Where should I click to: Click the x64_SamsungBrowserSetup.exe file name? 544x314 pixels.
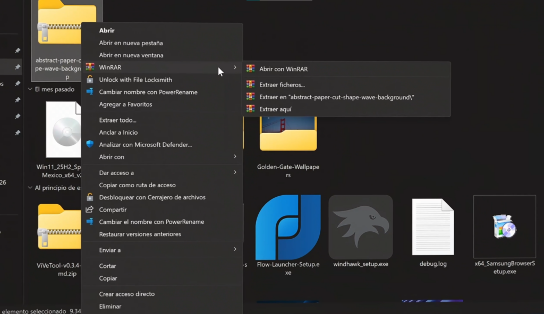pos(505,267)
